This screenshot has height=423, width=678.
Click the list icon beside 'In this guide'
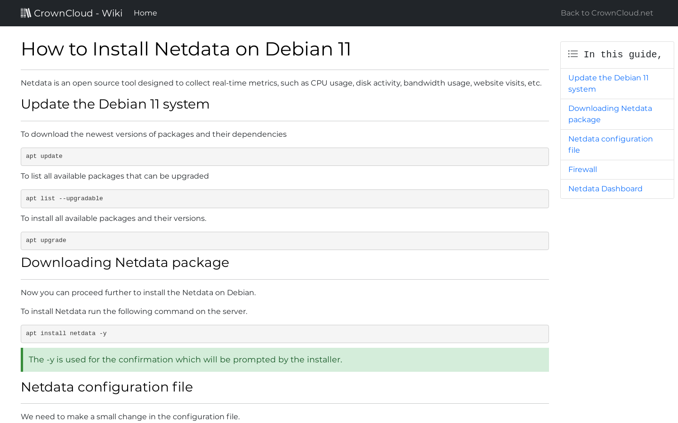[573, 54]
